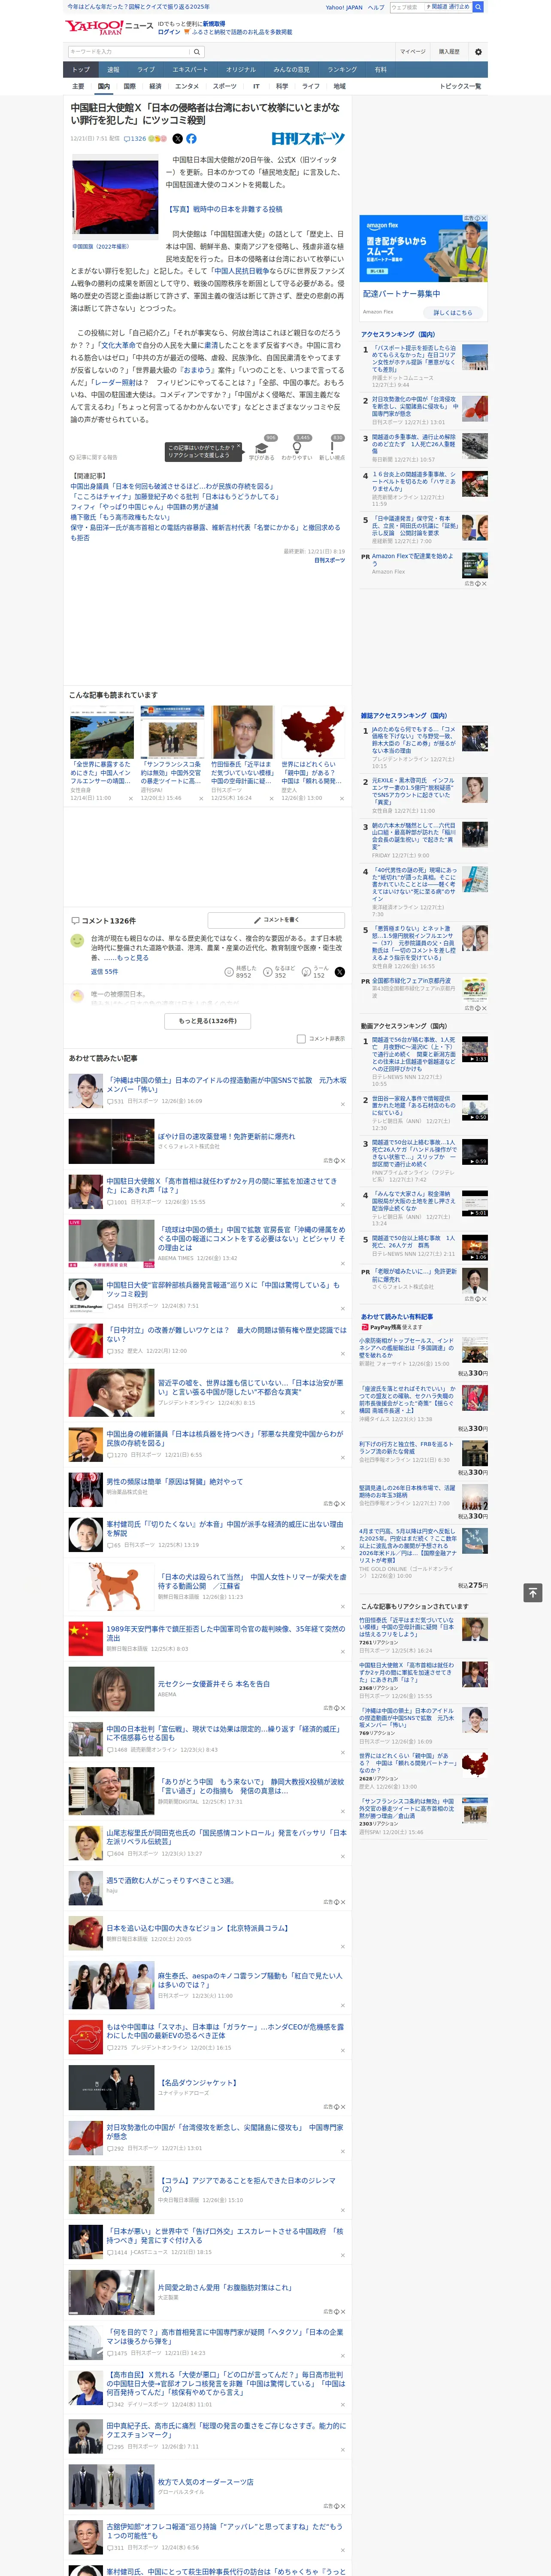Open the マイページ link
The width and height of the screenshot is (551, 2576).
(x=412, y=52)
